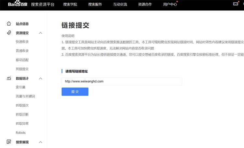
Task: Open the 互动交流 top menu
Action: point(120,4)
